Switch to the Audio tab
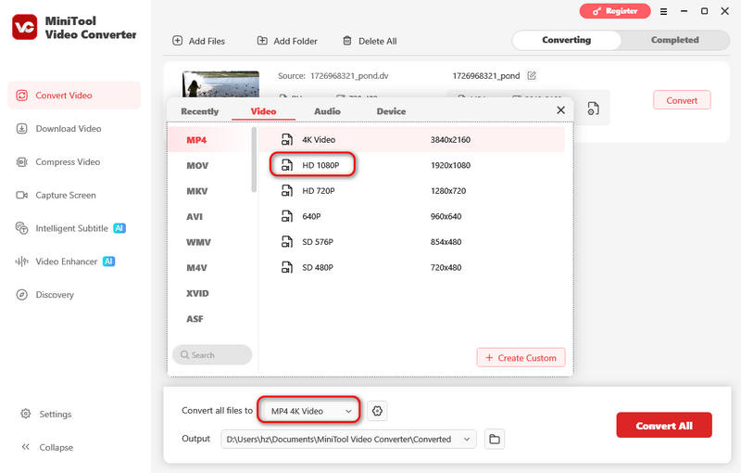741x473 pixels. point(327,111)
